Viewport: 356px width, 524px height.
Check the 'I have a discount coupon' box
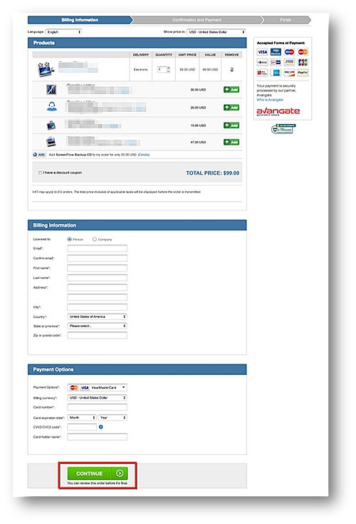40,173
